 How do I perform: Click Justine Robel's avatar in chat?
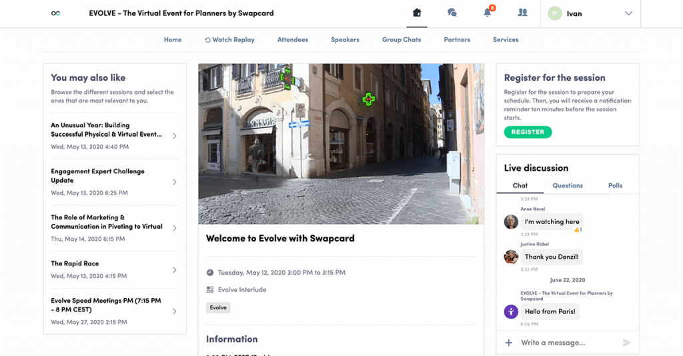coord(511,257)
